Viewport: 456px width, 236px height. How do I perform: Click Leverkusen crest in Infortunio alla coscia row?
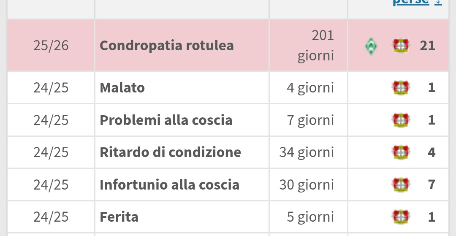pyautogui.click(x=401, y=184)
